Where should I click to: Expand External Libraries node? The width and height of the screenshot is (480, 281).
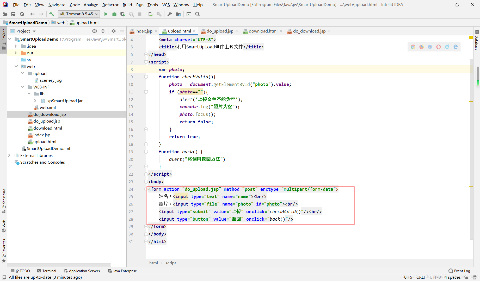pyautogui.click(x=9, y=155)
